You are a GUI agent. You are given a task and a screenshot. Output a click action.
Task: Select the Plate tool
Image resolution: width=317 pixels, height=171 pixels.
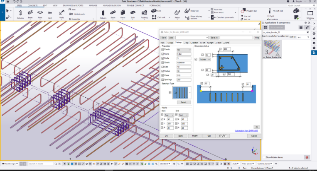pyautogui.click(x=40, y=14)
